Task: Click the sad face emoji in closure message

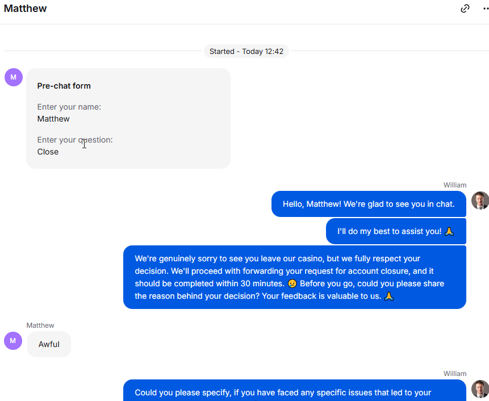Action: 292,283
